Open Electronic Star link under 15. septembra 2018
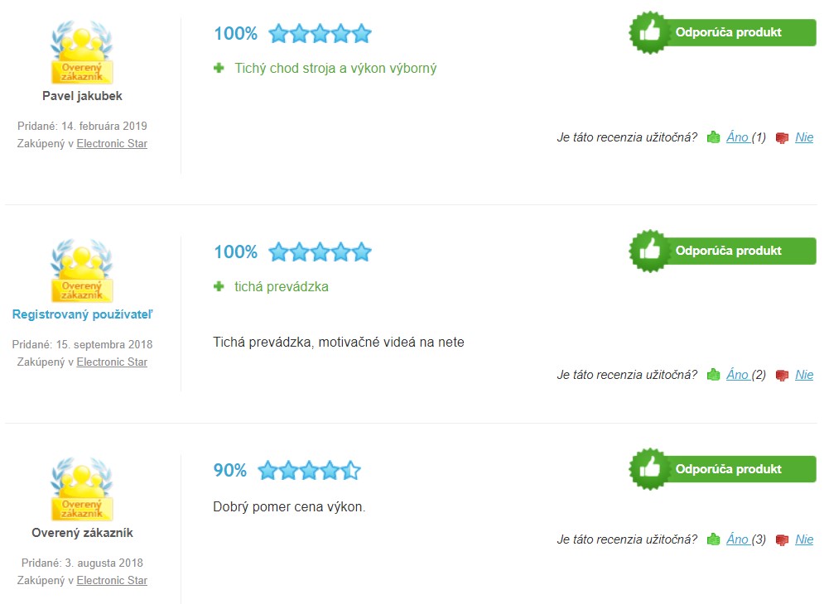This screenshot has height=604, width=829. tap(112, 362)
